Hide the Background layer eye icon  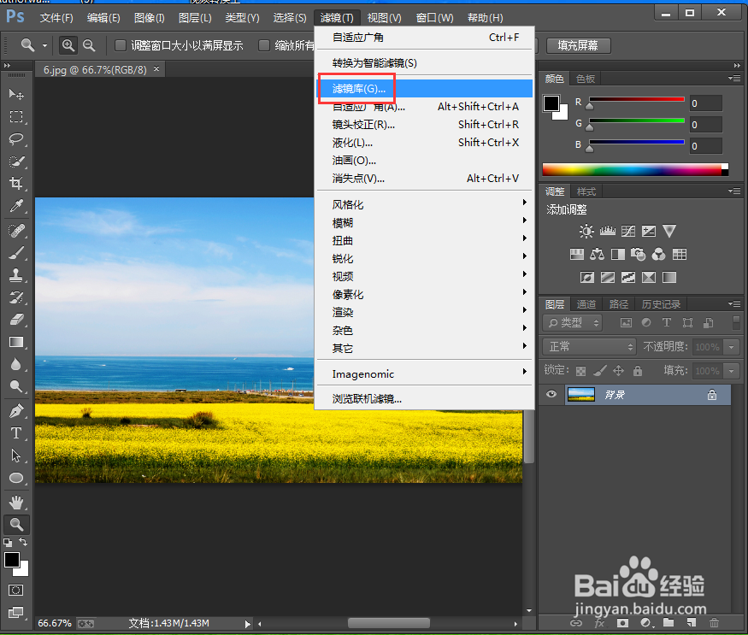[551, 394]
